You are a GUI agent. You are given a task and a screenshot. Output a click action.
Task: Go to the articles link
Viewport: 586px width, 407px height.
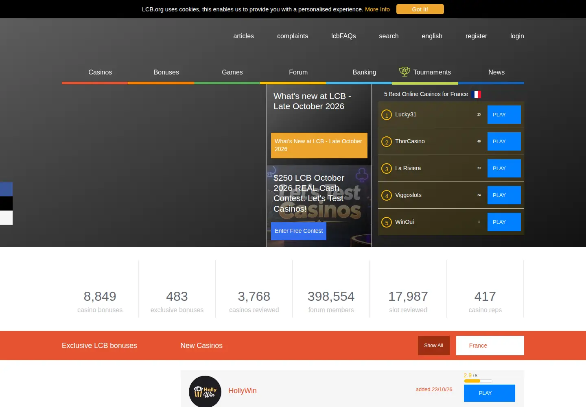pos(243,36)
